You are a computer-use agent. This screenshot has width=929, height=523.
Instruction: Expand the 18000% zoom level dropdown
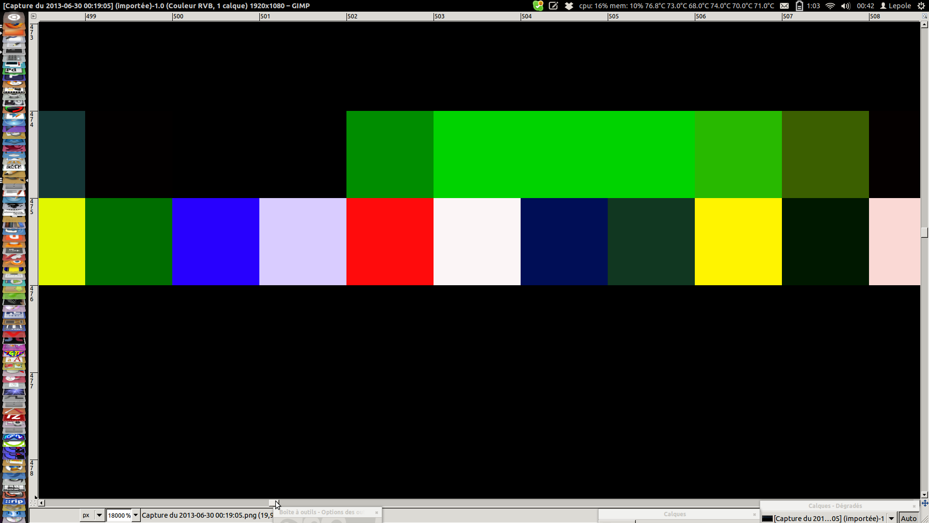[x=136, y=515]
